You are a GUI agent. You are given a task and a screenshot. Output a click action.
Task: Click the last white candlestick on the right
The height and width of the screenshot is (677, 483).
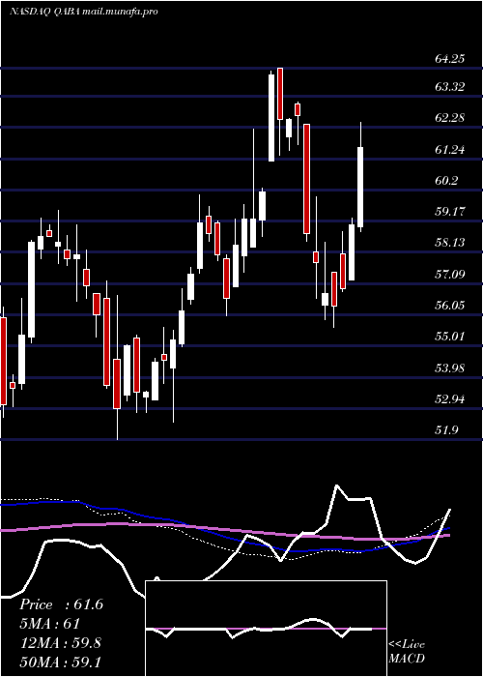pyautogui.click(x=360, y=187)
